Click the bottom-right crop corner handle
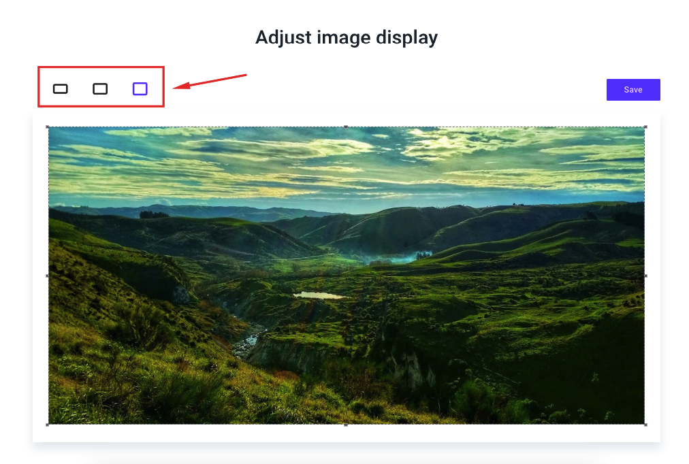Image resolution: width=689 pixels, height=464 pixels. [x=645, y=425]
